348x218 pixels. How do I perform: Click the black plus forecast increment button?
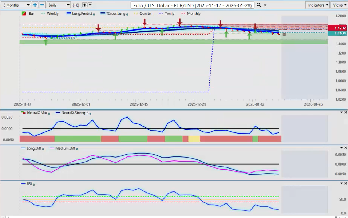coord(85,5)
